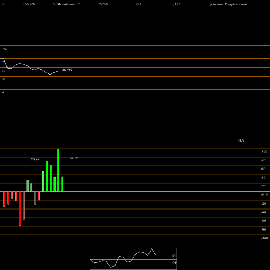
Task: Select the 70.72 value label
Action: [x=74, y=158]
